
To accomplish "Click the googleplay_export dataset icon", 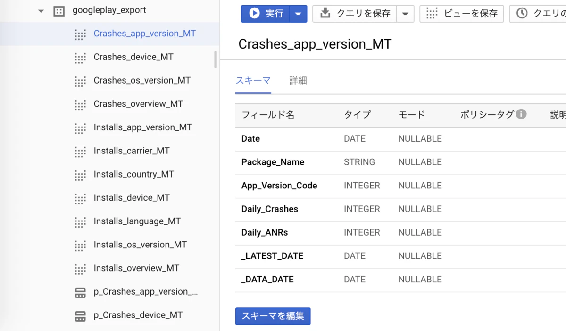I will tap(59, 11).
